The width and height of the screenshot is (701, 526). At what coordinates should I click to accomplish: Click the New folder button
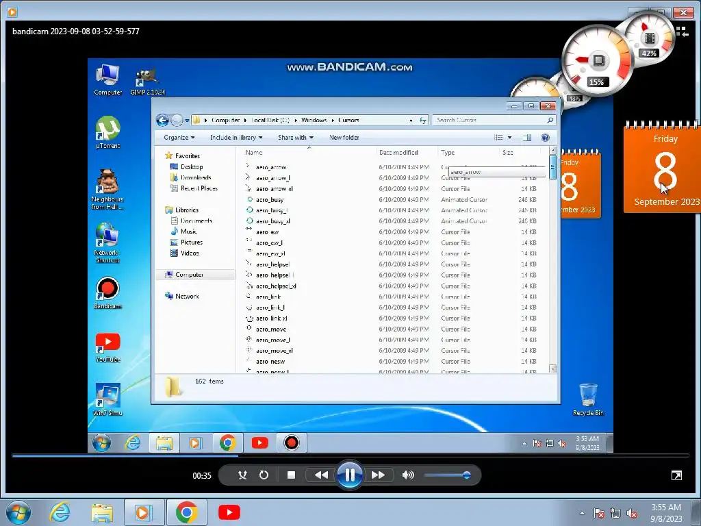tap(344, 137)
